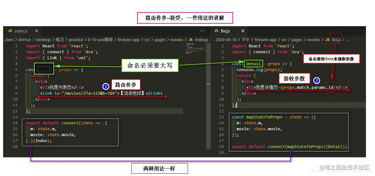This screenshot has width=375, height=176.
Task: Open Desktop breadcrumb segment
Action: point(43,40)
